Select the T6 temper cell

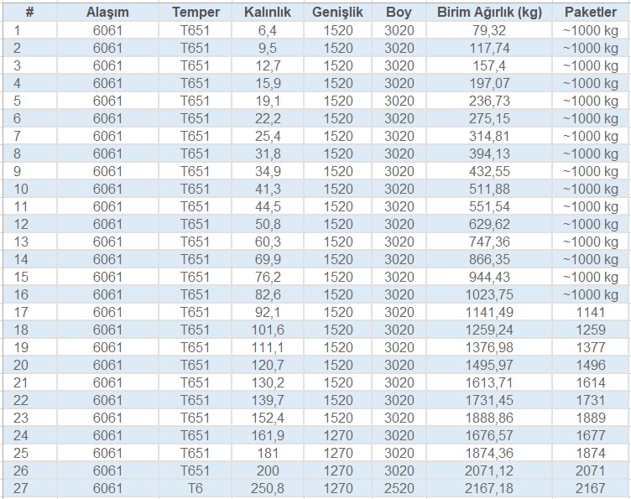pyautogui.click(x=196, y=488)
